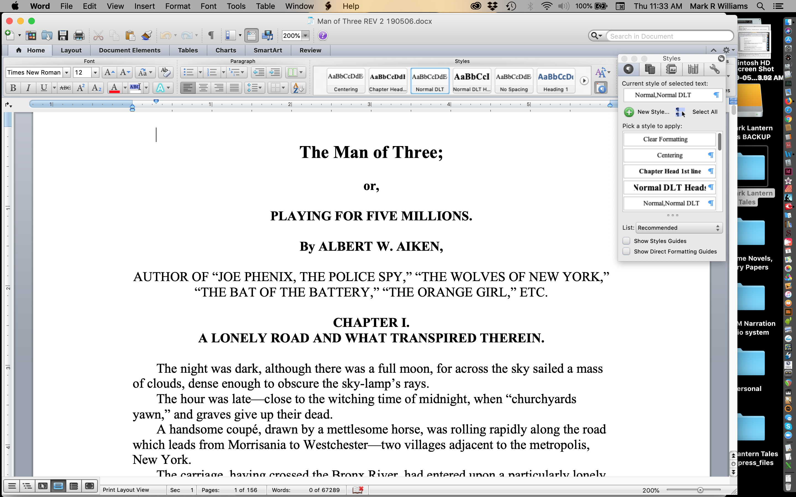This screenshot has height=497, width=796.
Task: Click the Format Painter paintbrush icon
Action: [x=146, y=36]
